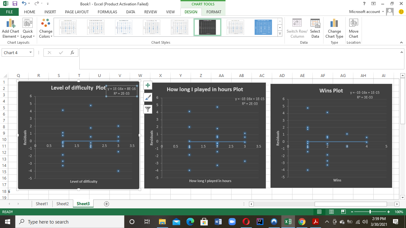Open the FILE tab
Viewport: 406px width, 228px height.
point(9,12)
